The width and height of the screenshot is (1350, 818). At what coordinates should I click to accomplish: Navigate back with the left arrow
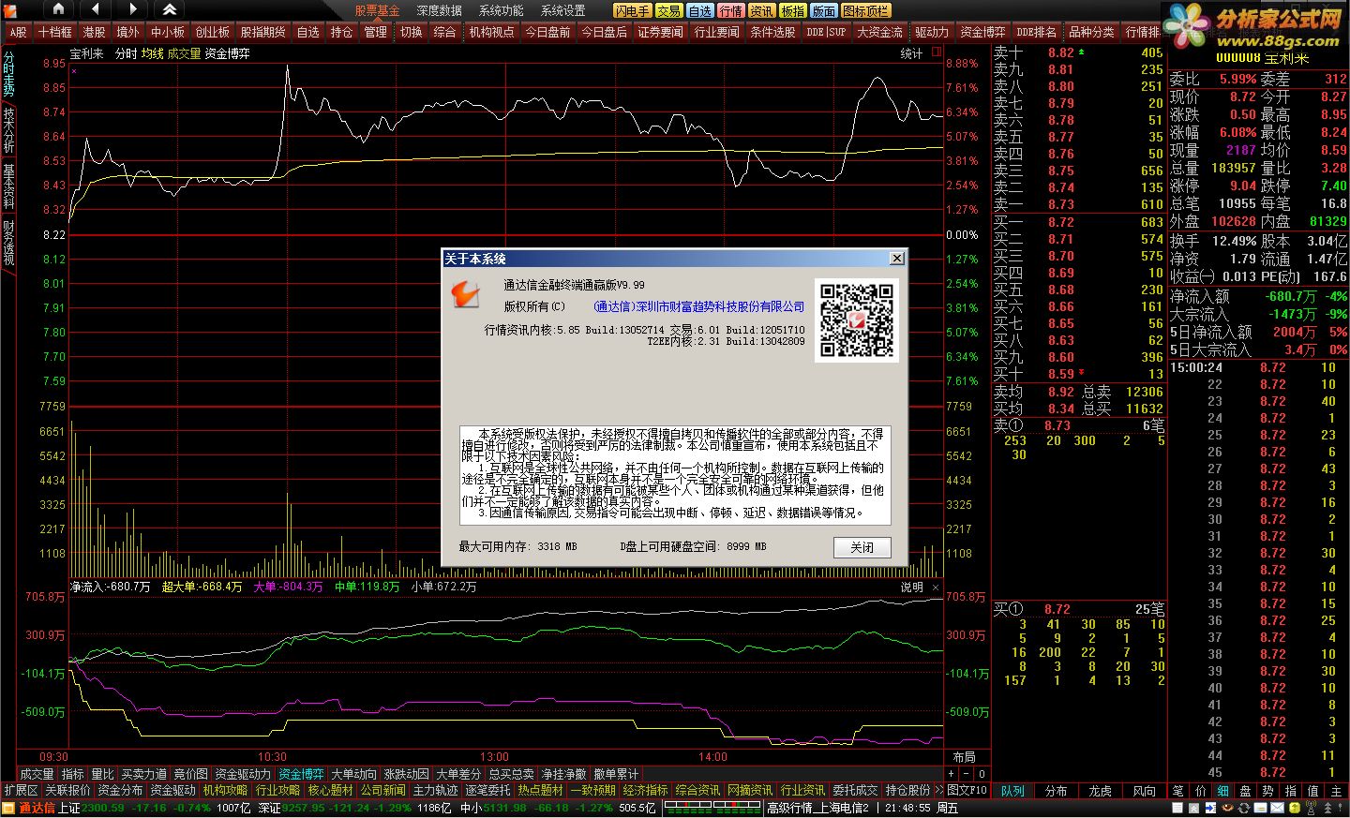tap(95, 9)
